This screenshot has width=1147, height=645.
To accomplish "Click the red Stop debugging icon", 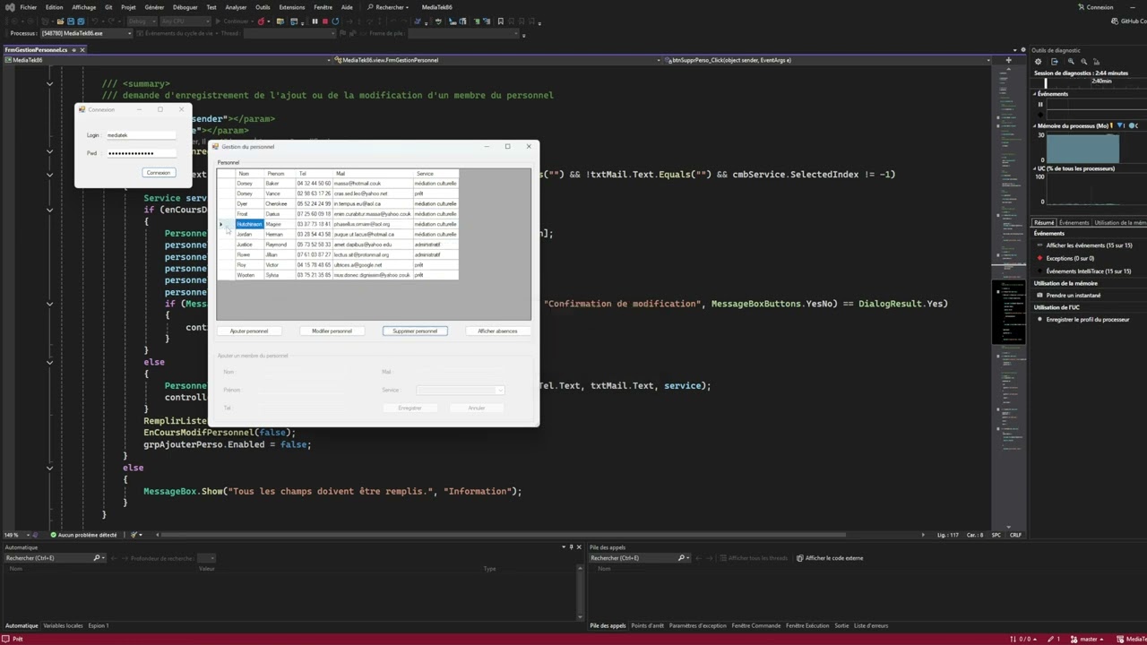I will pos(324,21).
